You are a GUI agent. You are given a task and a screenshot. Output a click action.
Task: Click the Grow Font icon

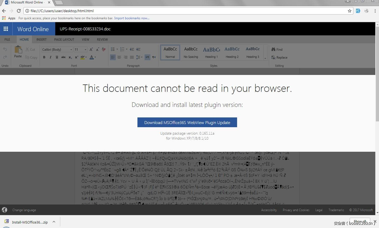coord(91,49)
